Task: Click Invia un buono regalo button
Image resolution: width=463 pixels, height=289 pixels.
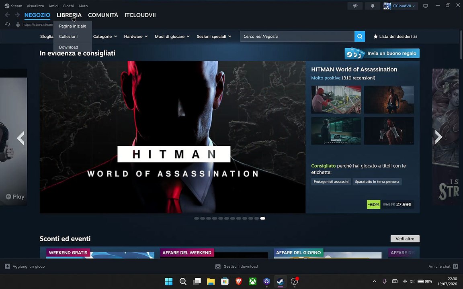Action: click(x=382, y=53)
